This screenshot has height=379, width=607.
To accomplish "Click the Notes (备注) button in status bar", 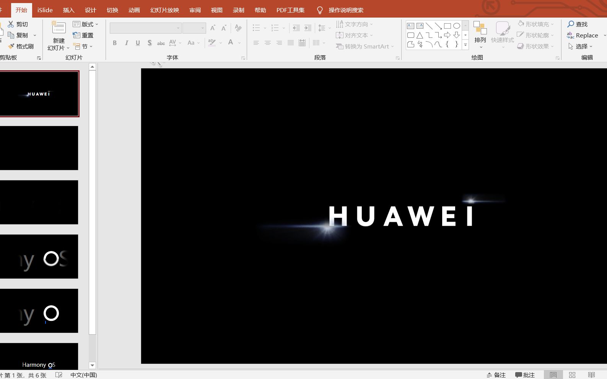I will click(x=496, y=375).
